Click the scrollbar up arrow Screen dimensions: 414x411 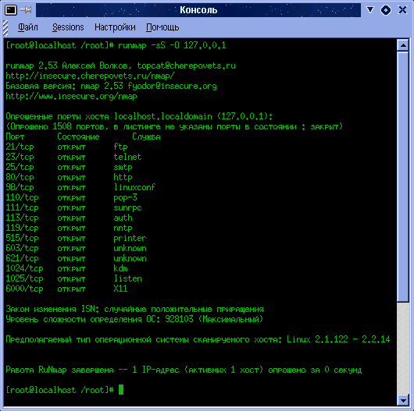tap(403, 45)
